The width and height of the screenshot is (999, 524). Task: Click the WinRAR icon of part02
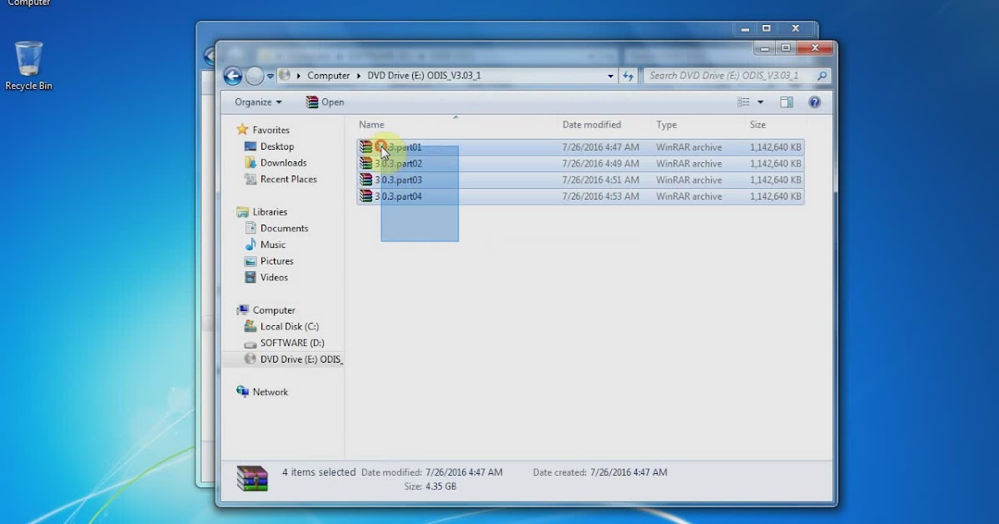point(366,164)
